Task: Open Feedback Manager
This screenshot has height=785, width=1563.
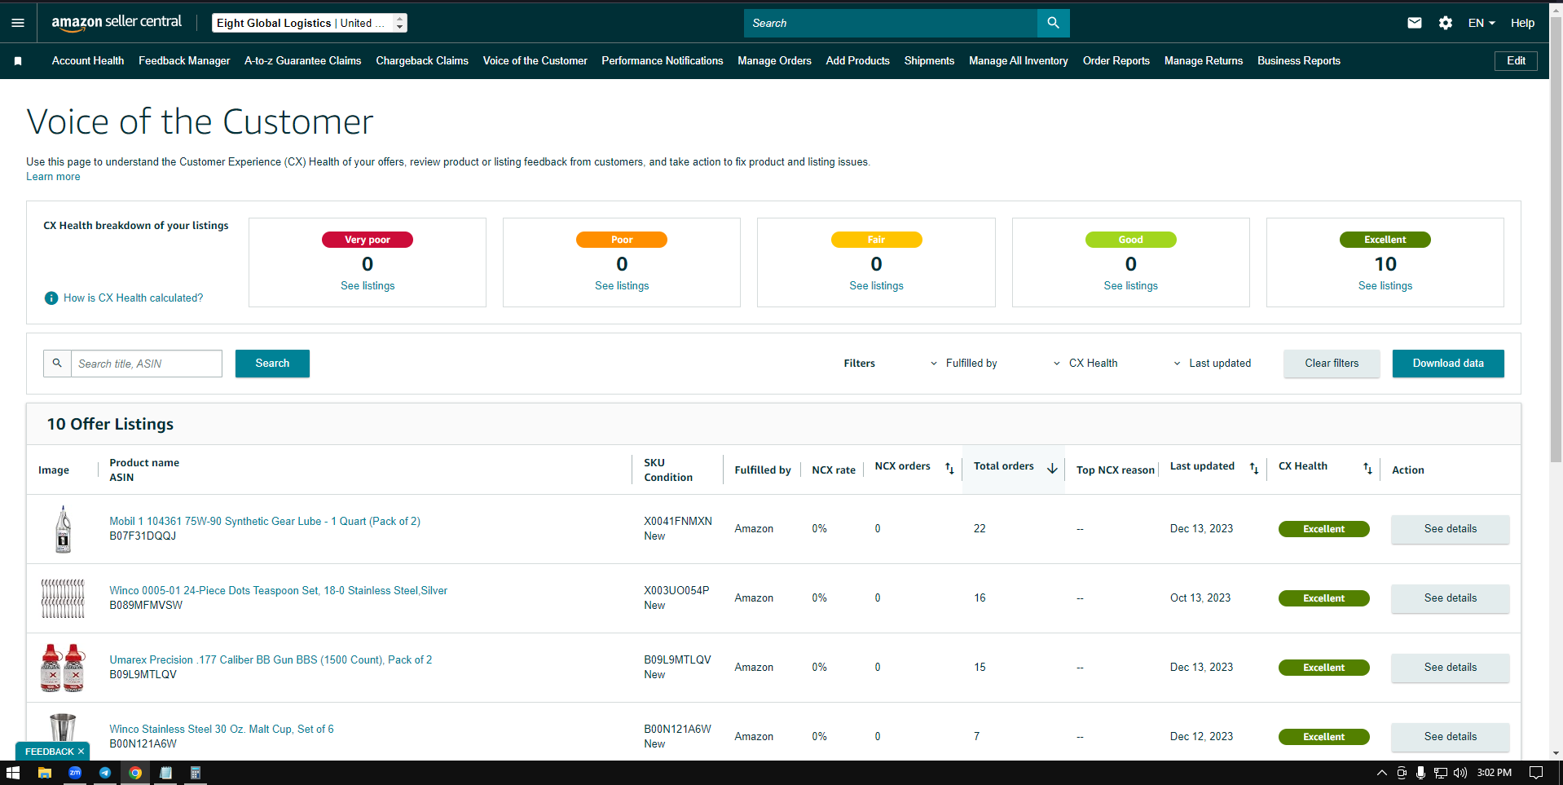Action: (x=184, y=61)
